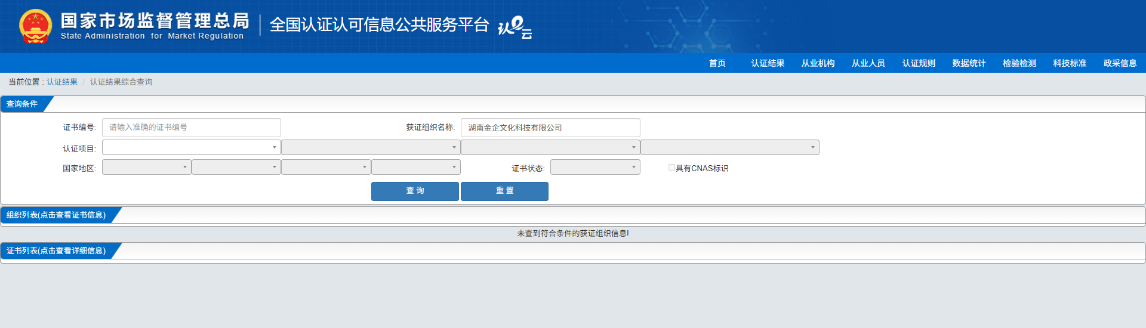Click the 国家市场监督管理总局 heading text
This screenshot has width=1146, height=328.
pyautogui.click(x=155, y=20)
